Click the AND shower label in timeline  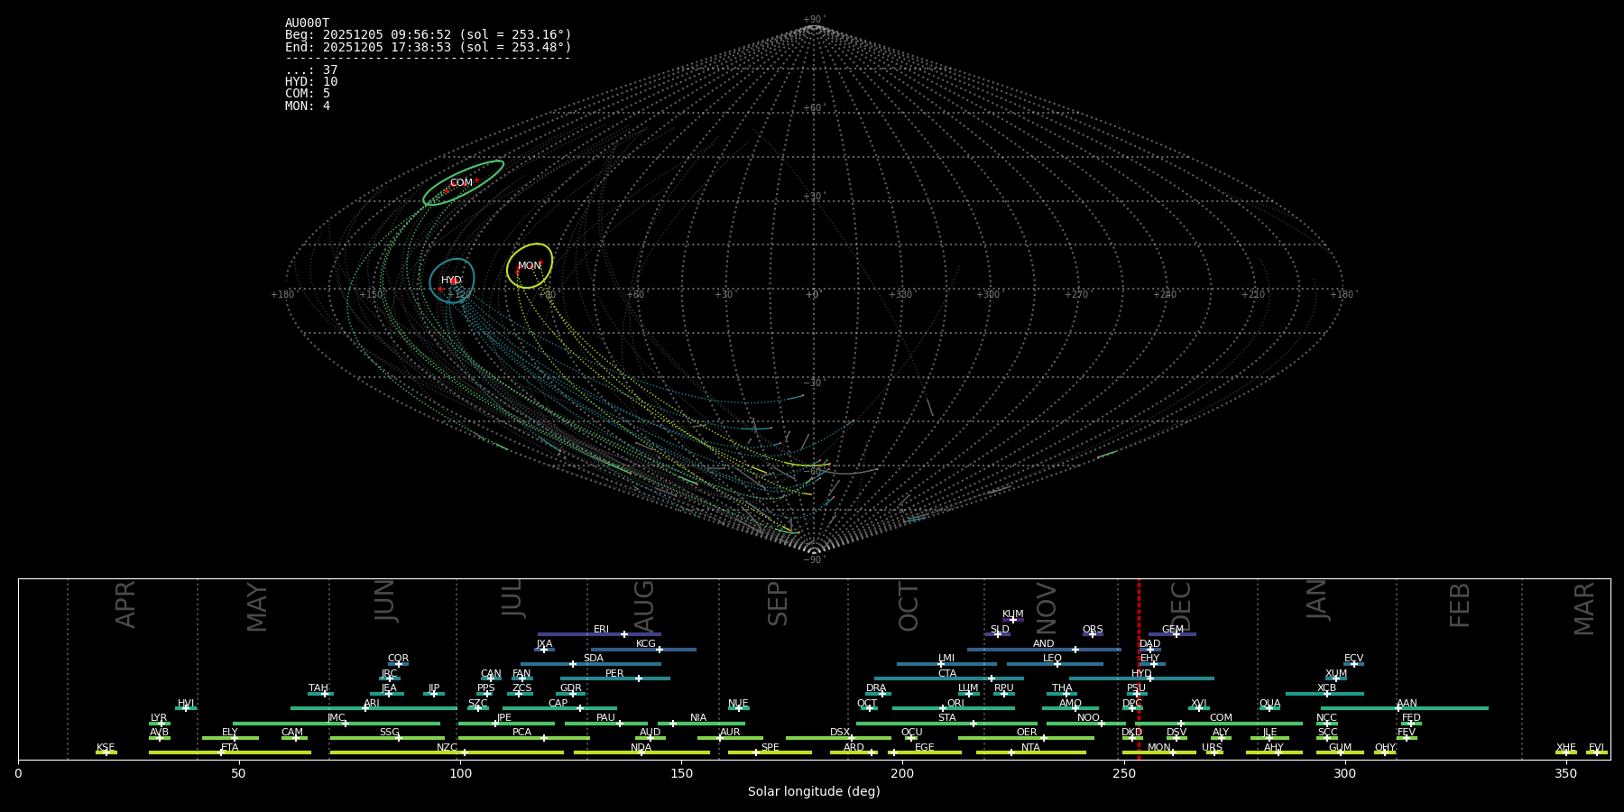(x=1043, y=644)
